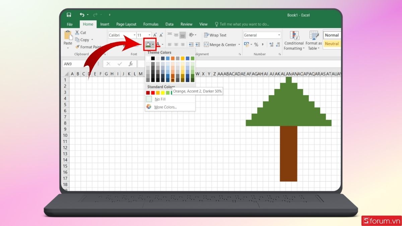
Task: Open the General number format dropdown
Action: click(279, 35)
